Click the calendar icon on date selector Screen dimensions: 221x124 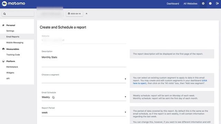[x=69, y=14]
